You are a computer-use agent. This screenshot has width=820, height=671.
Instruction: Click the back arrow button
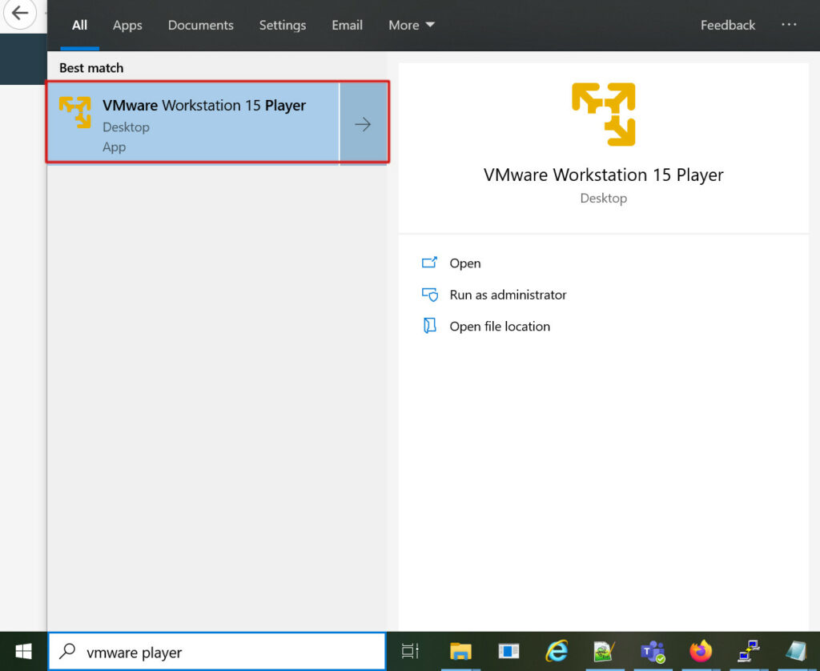(19, 13)
